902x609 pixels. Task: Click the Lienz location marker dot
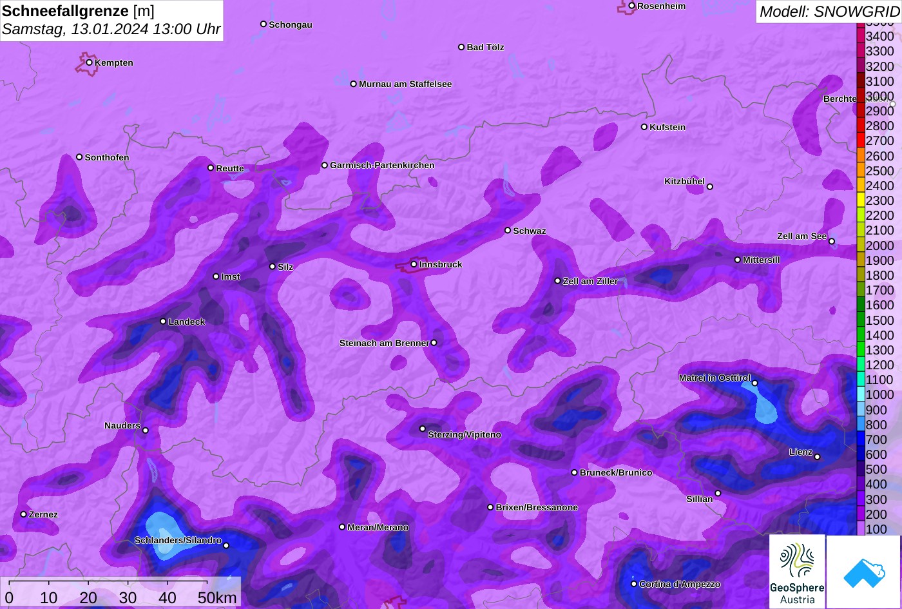pos(817,457)
